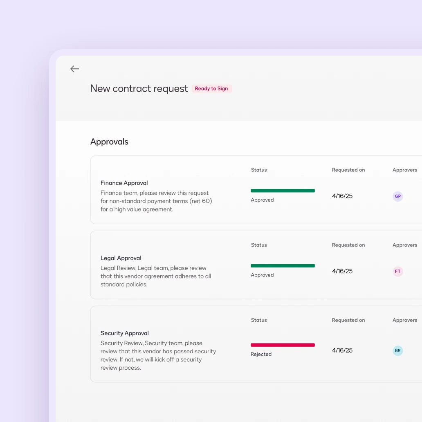Click the Finance Approval green progress bar
The width and height of the screenshot is (422, 422).
(x=283, y=191)
